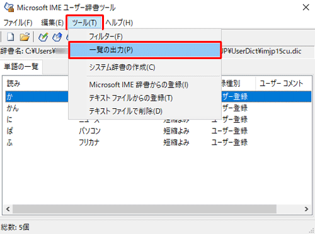Choose テキスト ファイルからの登録(T)
The image size is (315, 234).
point(145,98)
